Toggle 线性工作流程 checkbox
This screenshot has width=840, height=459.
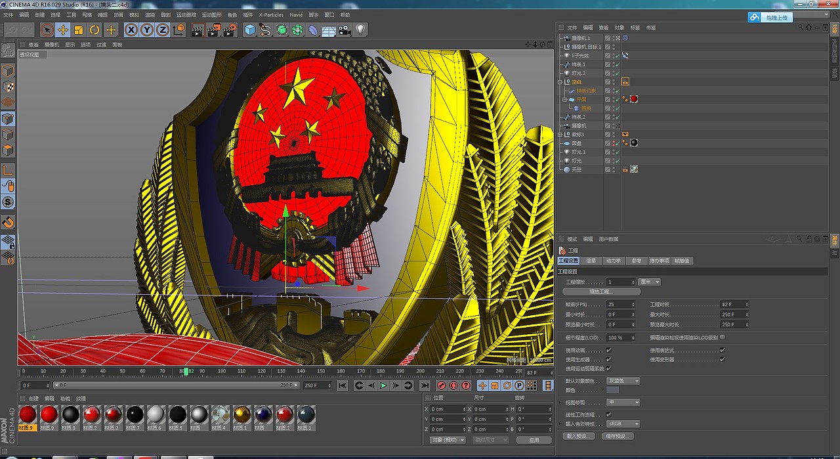[x=608, y=415]
